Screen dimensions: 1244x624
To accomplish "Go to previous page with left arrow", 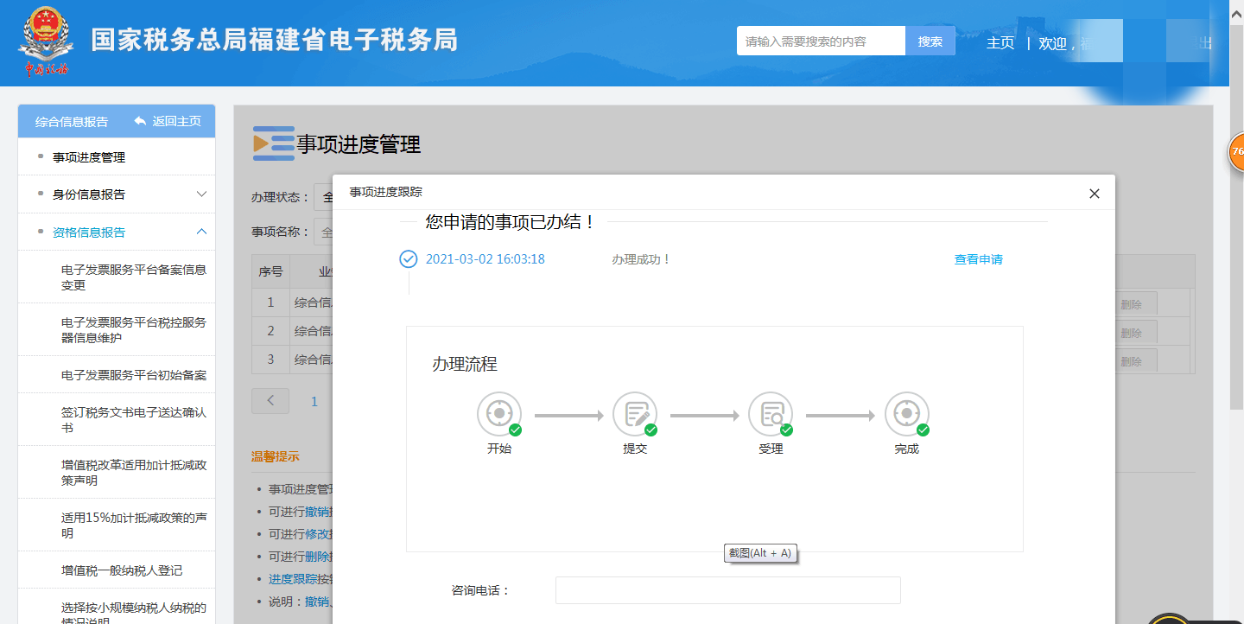I will click(270, 401).
